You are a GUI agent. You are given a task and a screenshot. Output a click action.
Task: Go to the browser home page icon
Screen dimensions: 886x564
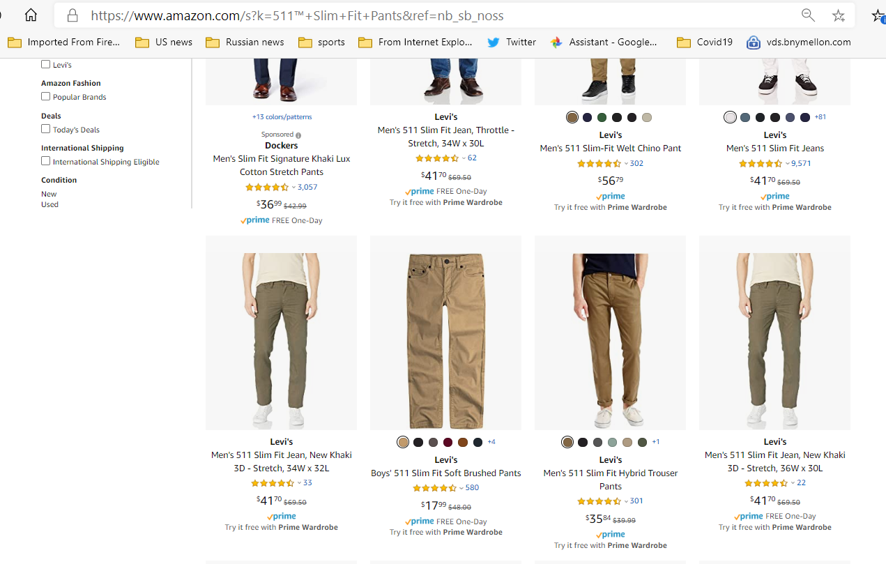tap(31, 15)
